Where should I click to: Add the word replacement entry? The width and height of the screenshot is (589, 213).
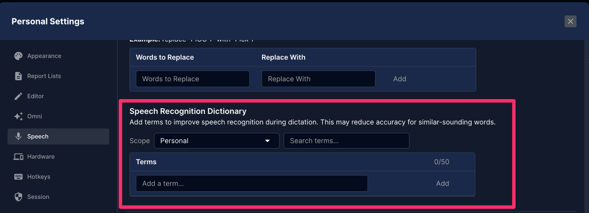pyautogui.click(x=399, y=79)
